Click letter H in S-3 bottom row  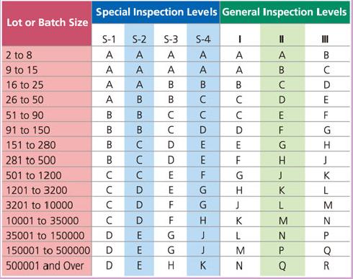click(171, 265)
